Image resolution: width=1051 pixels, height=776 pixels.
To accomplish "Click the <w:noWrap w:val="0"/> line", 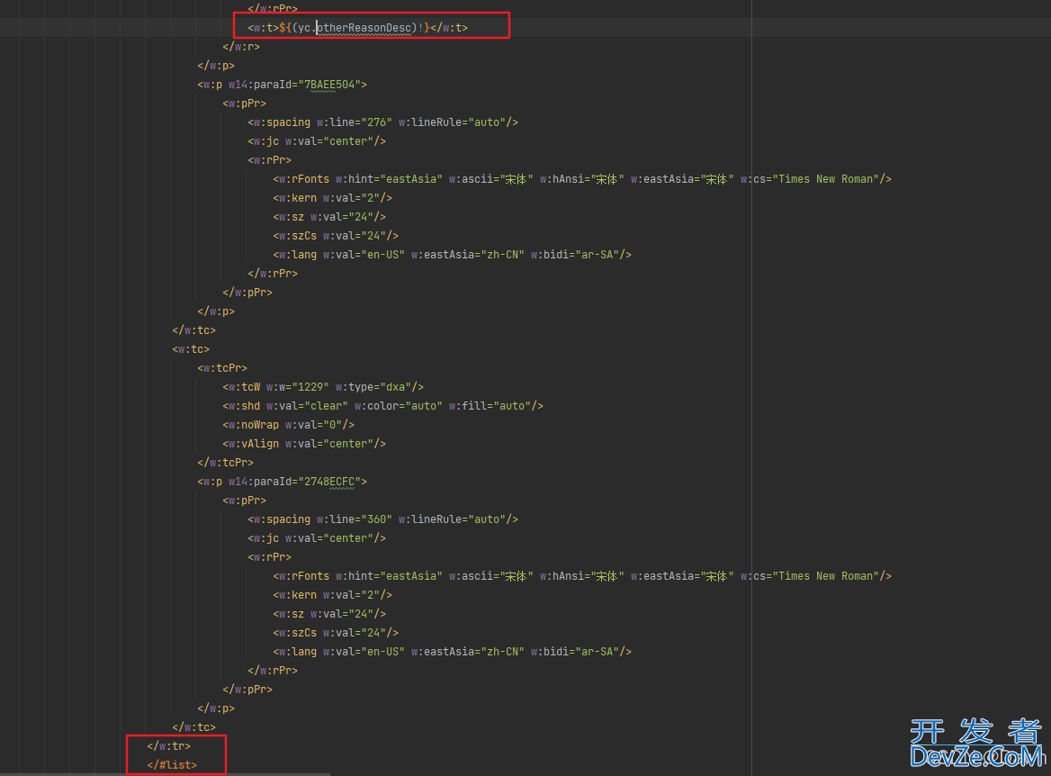I will point(288,425).
